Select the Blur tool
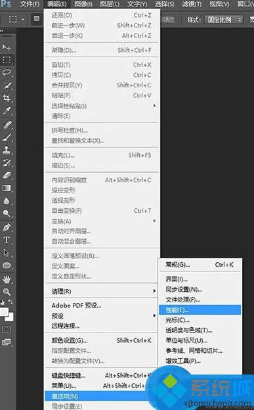This screenshot has height=410, width=254. pos(7,201)
